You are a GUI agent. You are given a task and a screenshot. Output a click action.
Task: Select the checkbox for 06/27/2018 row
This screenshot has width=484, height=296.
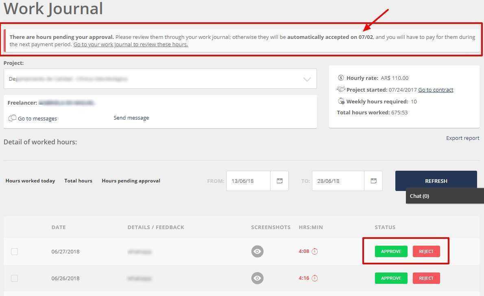pyautogui.click(x=15, y=251)
